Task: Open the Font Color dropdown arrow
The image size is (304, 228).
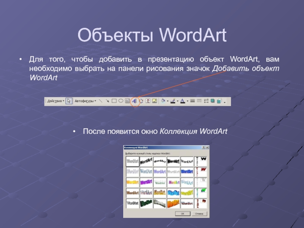Action: (187, 101)
